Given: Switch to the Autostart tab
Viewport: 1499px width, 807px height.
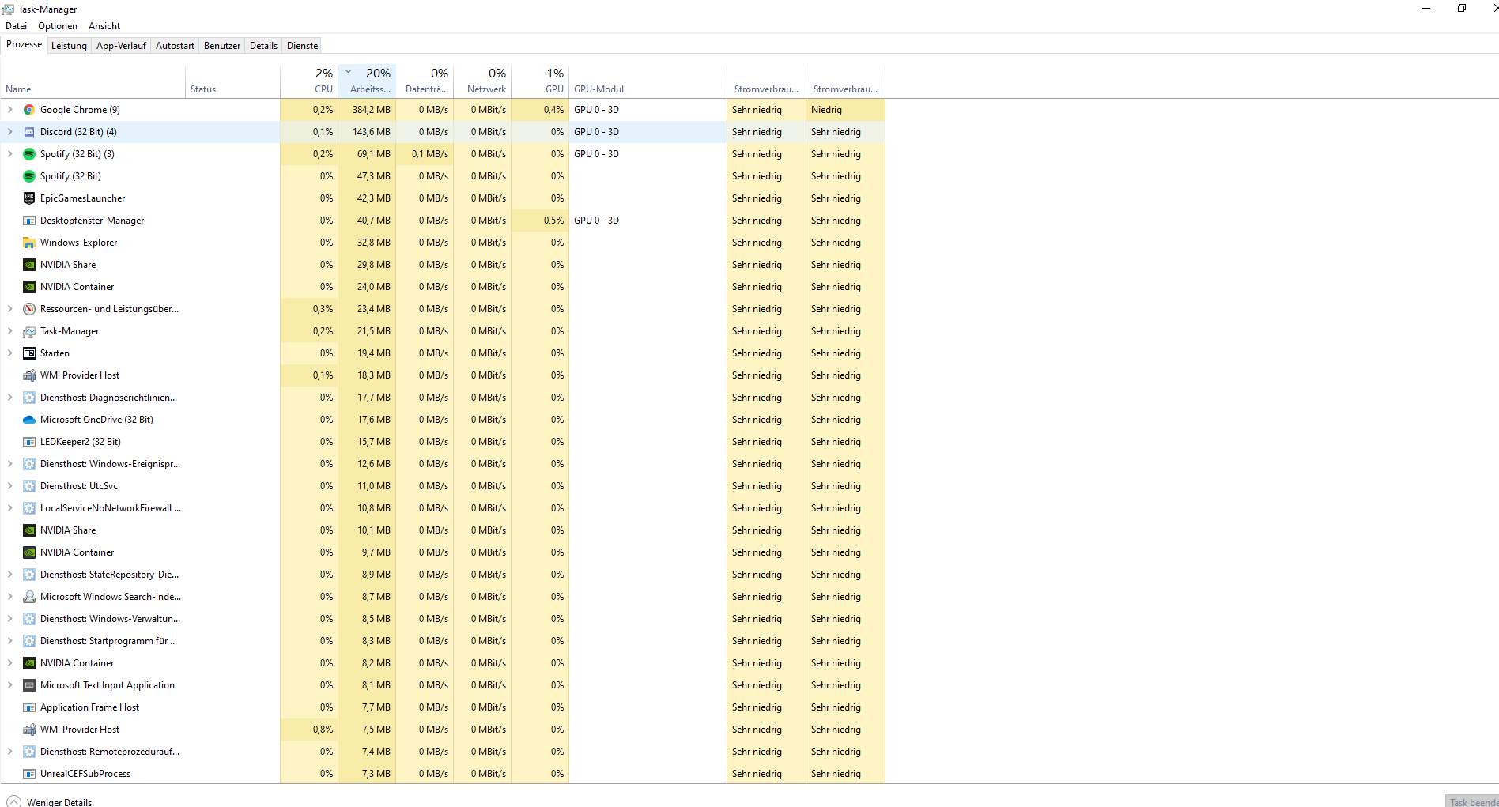Looking at the screenshot, I should (x=175, y=46).
